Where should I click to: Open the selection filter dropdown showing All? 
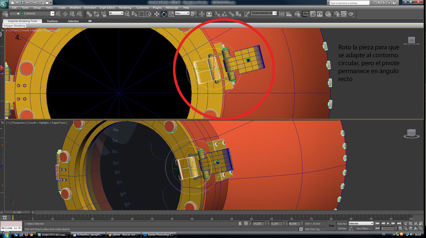116,13
